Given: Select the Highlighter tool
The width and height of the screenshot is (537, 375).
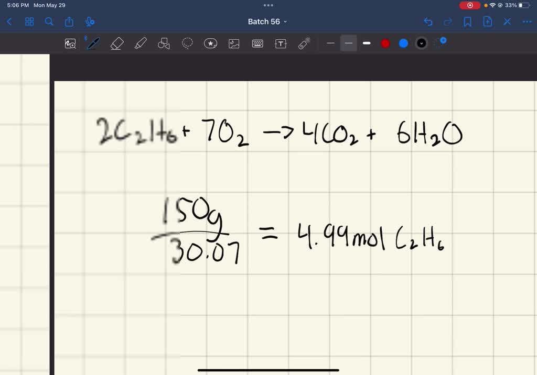Looking at the screenshot, I should pos(141,43).
